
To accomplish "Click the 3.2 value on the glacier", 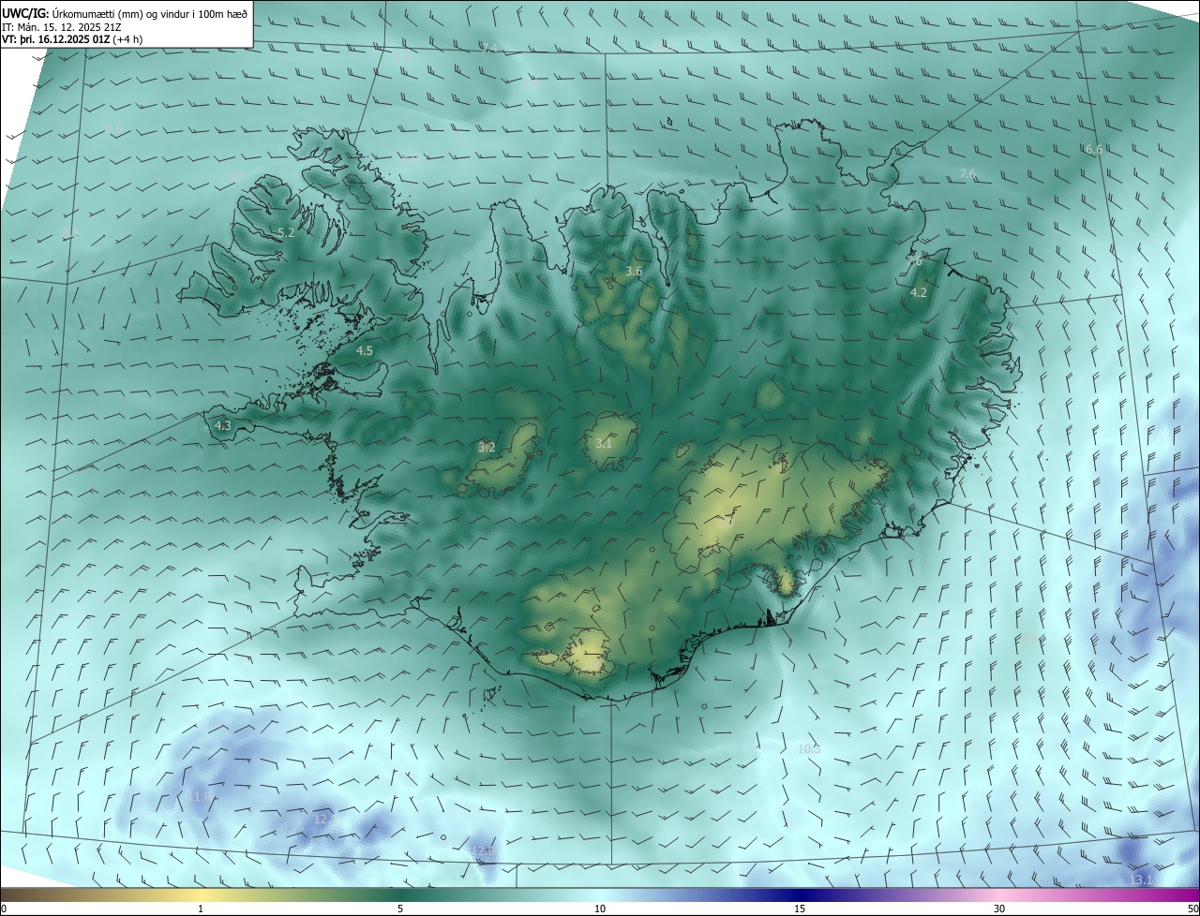I will [x=487, y=448].
